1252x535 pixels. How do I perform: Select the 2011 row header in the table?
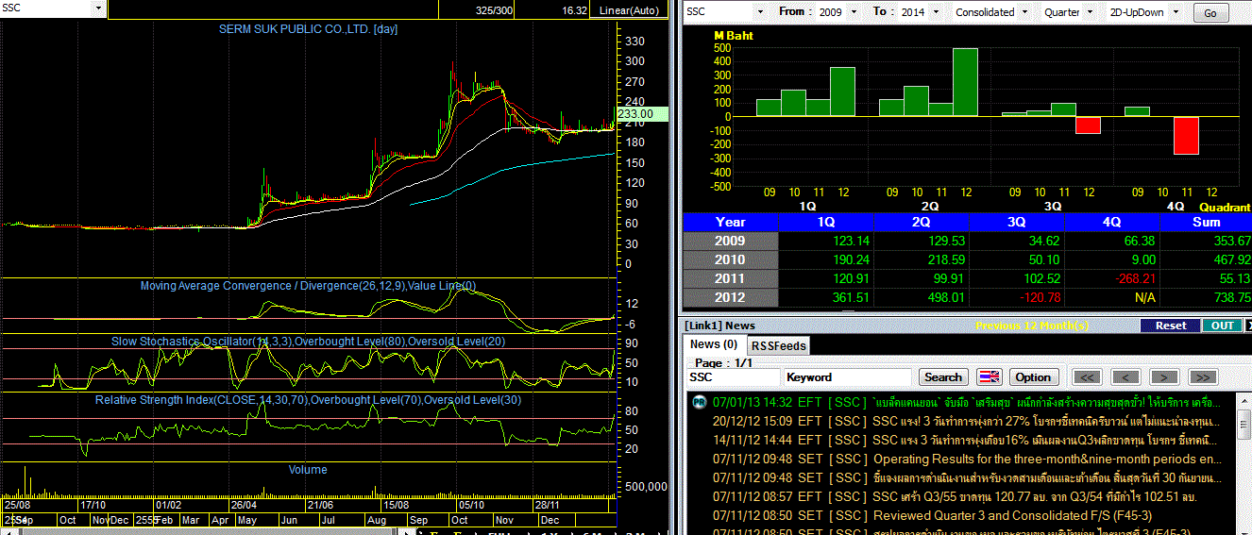tap(730, 278)
